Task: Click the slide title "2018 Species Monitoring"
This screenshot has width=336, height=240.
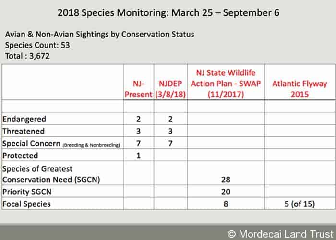Action: (x=168, y=12)
